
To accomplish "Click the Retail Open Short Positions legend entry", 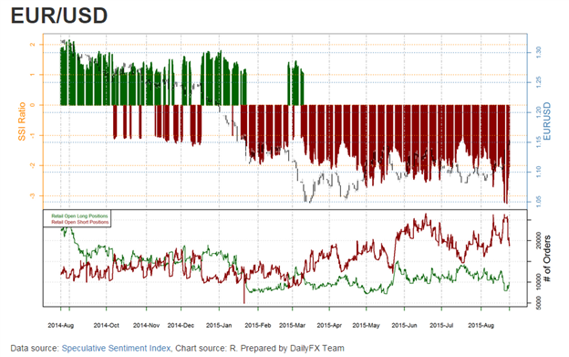I will (x=80, y=222).
